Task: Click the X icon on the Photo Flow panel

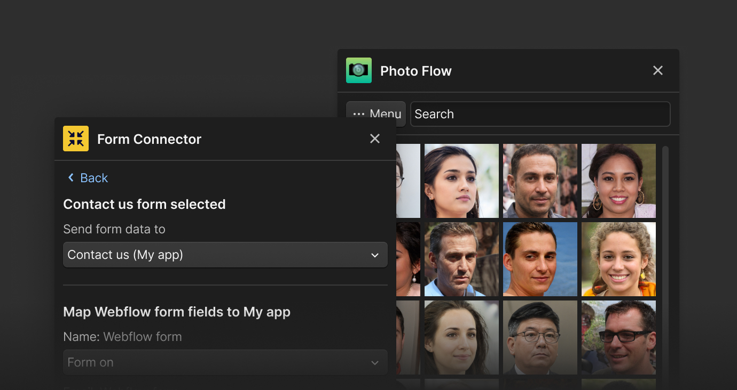Action: pos(657,70)
